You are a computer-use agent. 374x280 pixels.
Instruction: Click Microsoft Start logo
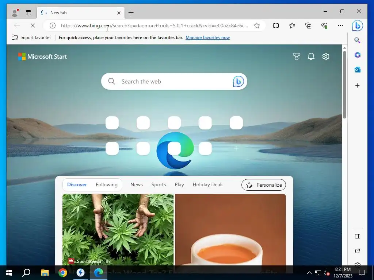[42, 57]
